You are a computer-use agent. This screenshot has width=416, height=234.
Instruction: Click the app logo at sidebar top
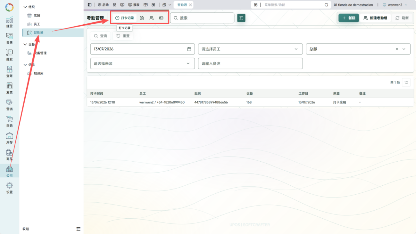[x=9, y=7]
